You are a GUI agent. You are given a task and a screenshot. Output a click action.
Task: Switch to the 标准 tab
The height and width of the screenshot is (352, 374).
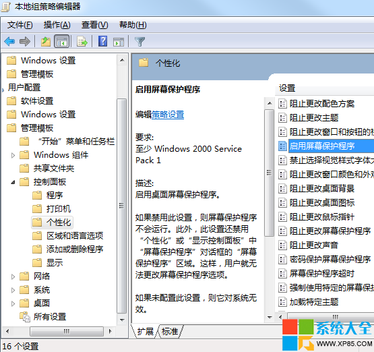pos(170,332)
